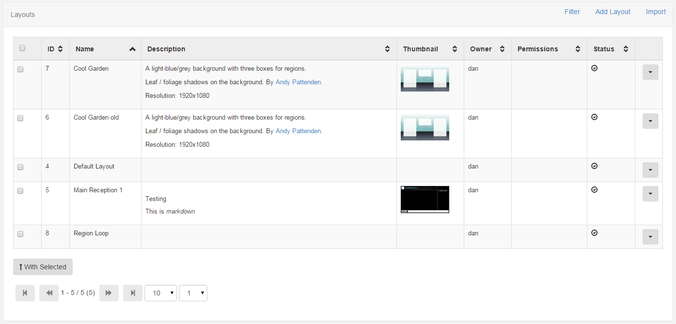Jump to last page of results
Screen dimensions: 676x324
click(133, 293)
